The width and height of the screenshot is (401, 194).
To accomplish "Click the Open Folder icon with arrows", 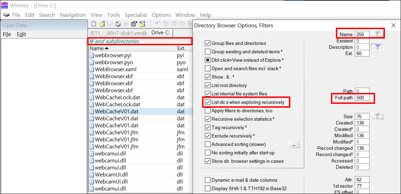I will pyautogui.click(x=142, y=24).
